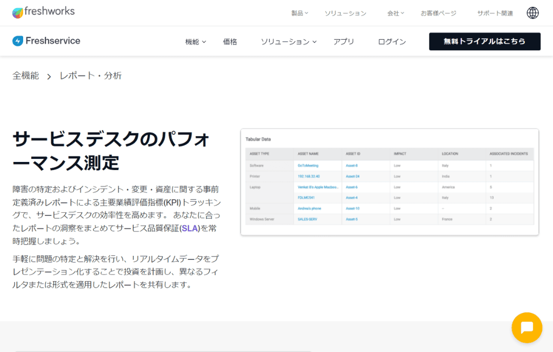The image size is (553, 352).
Task: Open the アプリ page
Action: pyautogui.click(x=343, y=42)
